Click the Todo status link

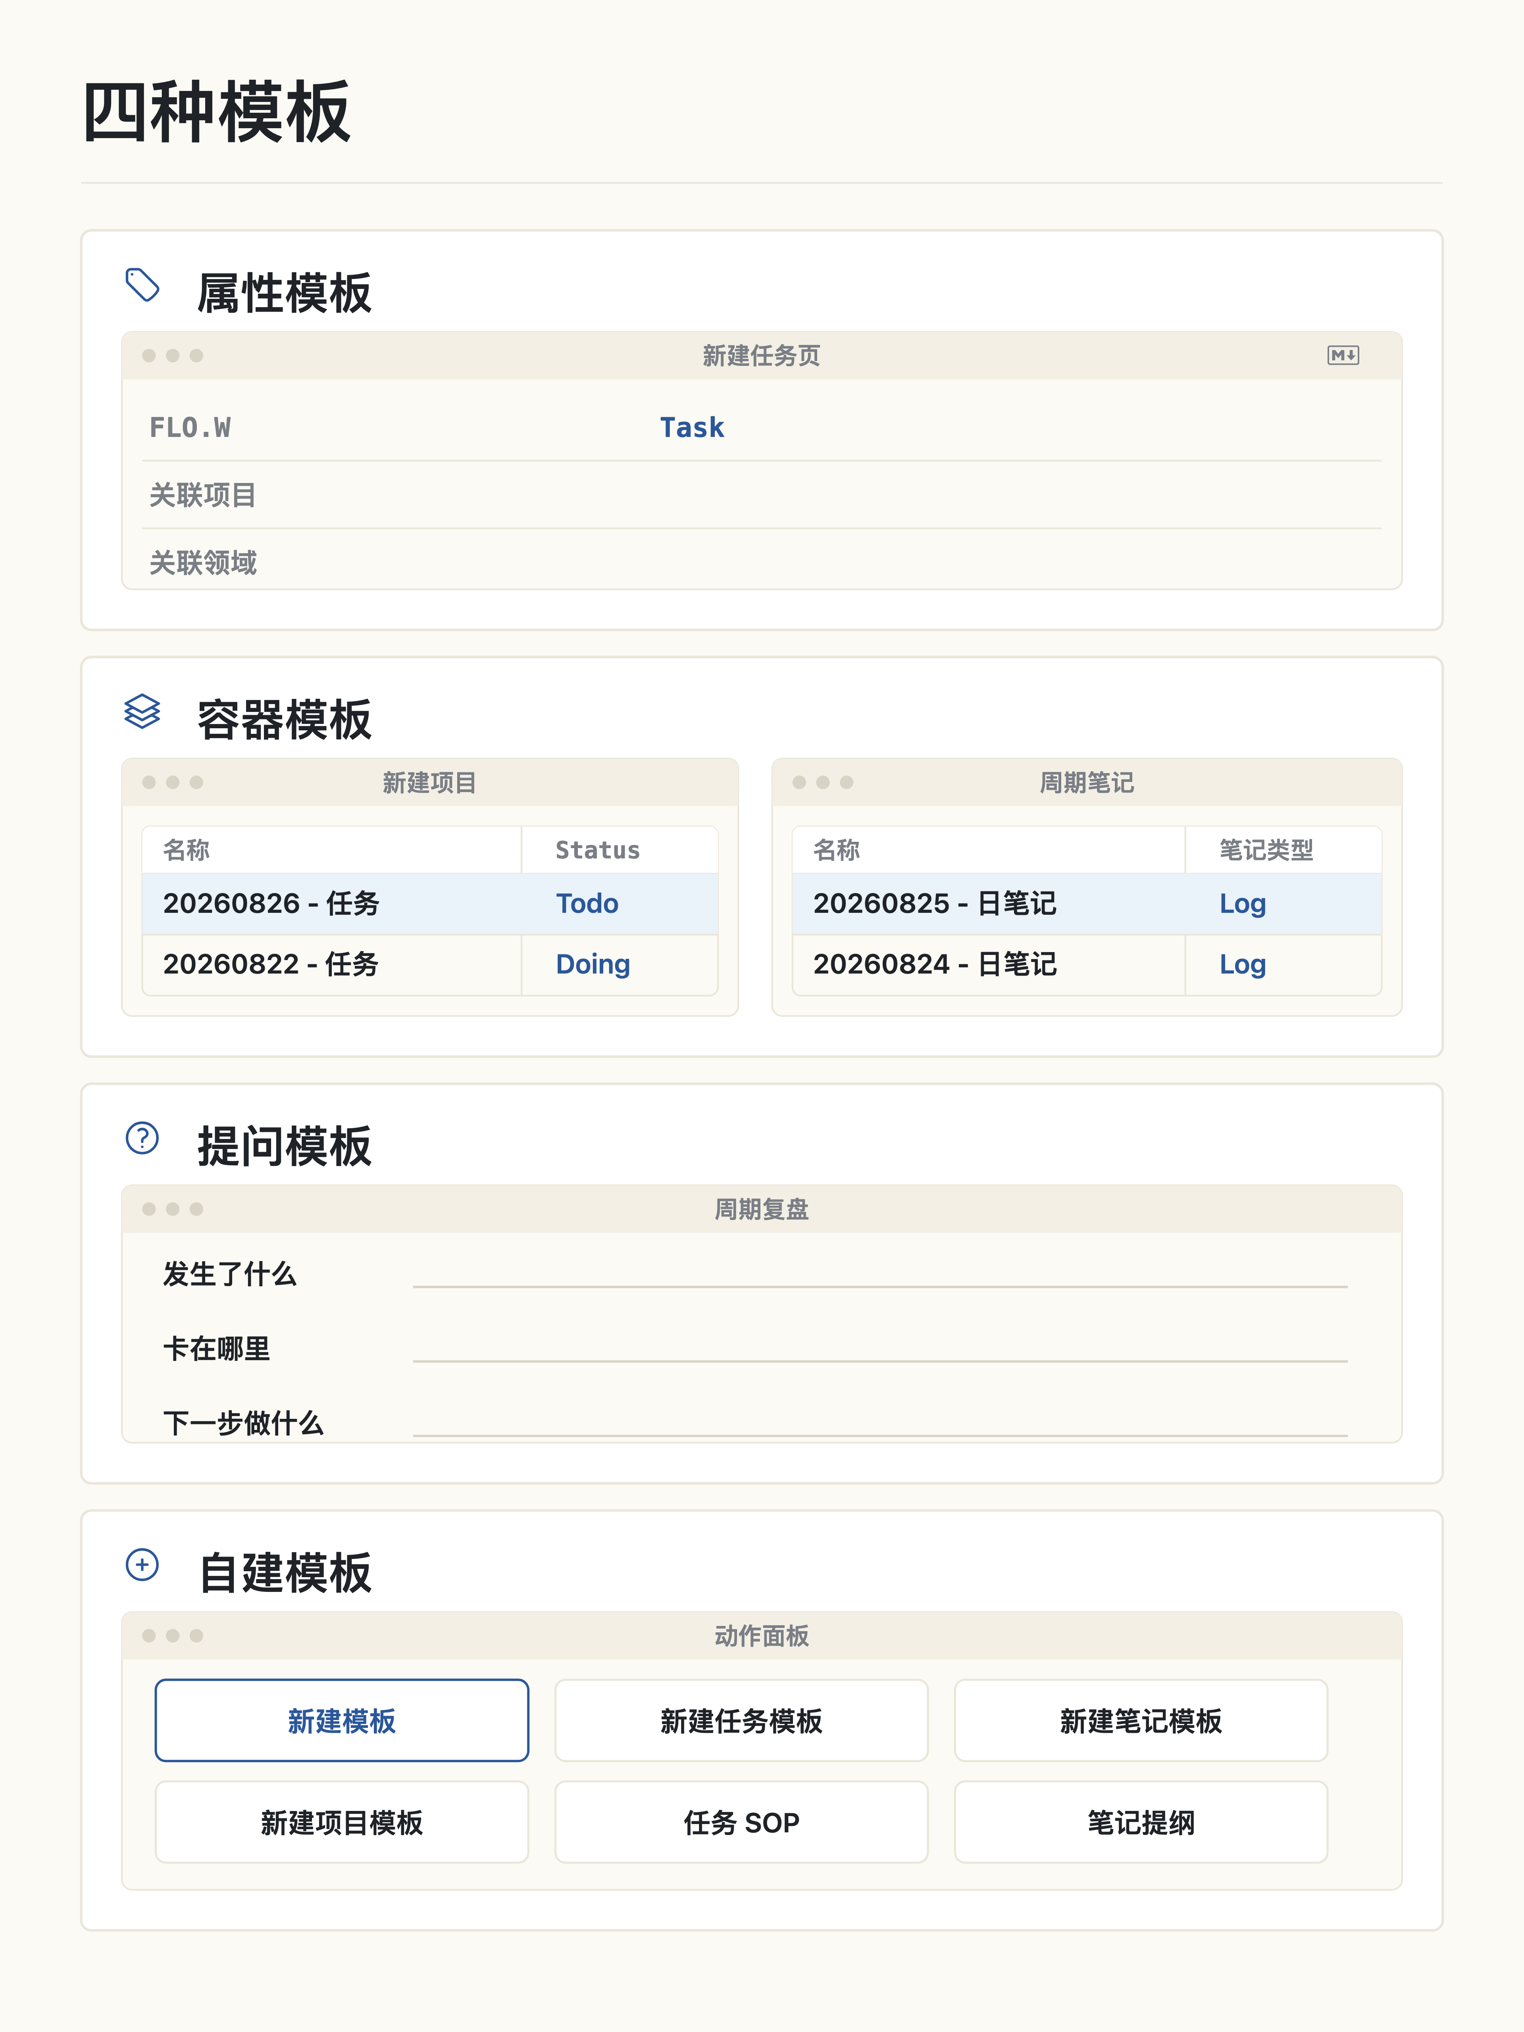pyautogui.click(x=587, y=904)
